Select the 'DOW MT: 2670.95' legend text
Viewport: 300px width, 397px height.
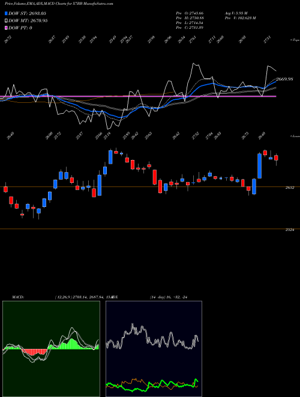click(x=28, y=20)
